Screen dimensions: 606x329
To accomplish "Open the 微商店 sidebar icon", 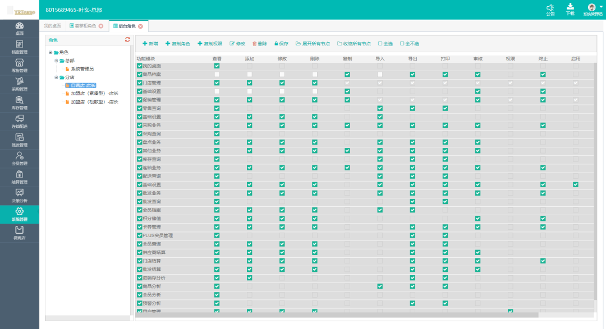I will (x=19, y=232).
